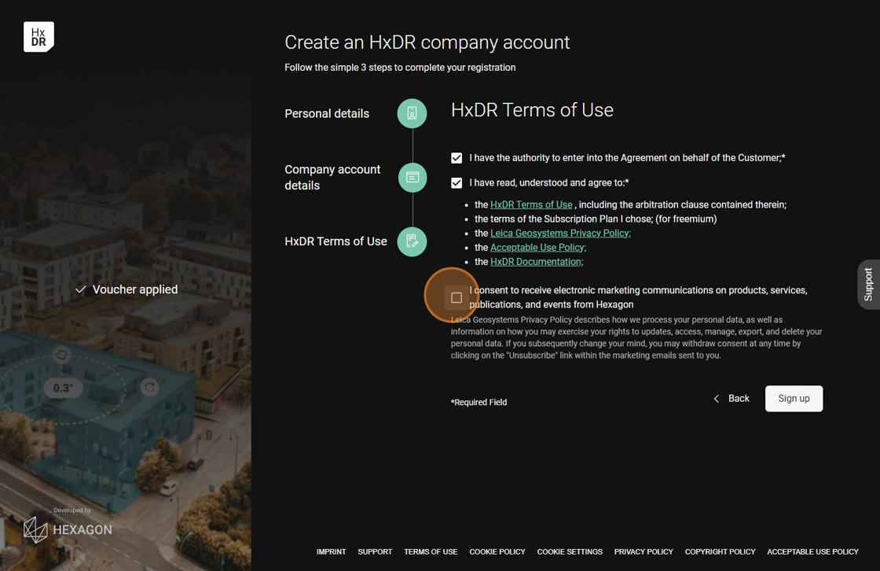Click the HxDR logo icon

click(x=38, y=36)
